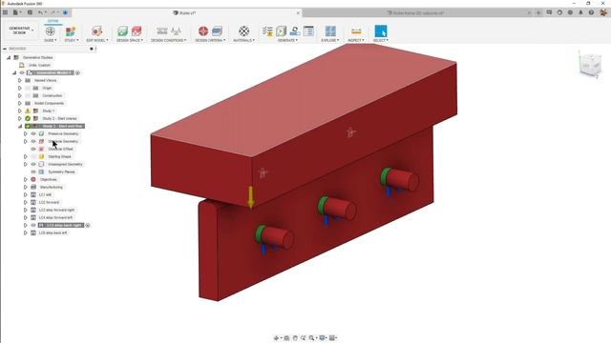Expand the Study 1 node
This screenshot has width=611, height=343.
click(20, 111)
